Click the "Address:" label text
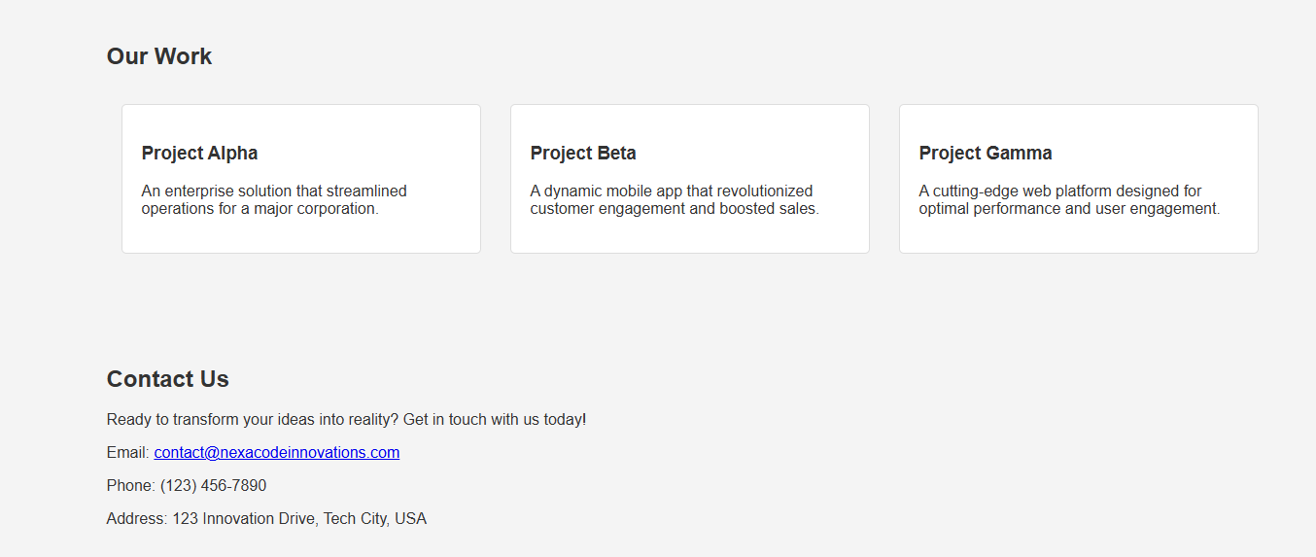The height and width of the screenshot is (557, 1316). 136,519
